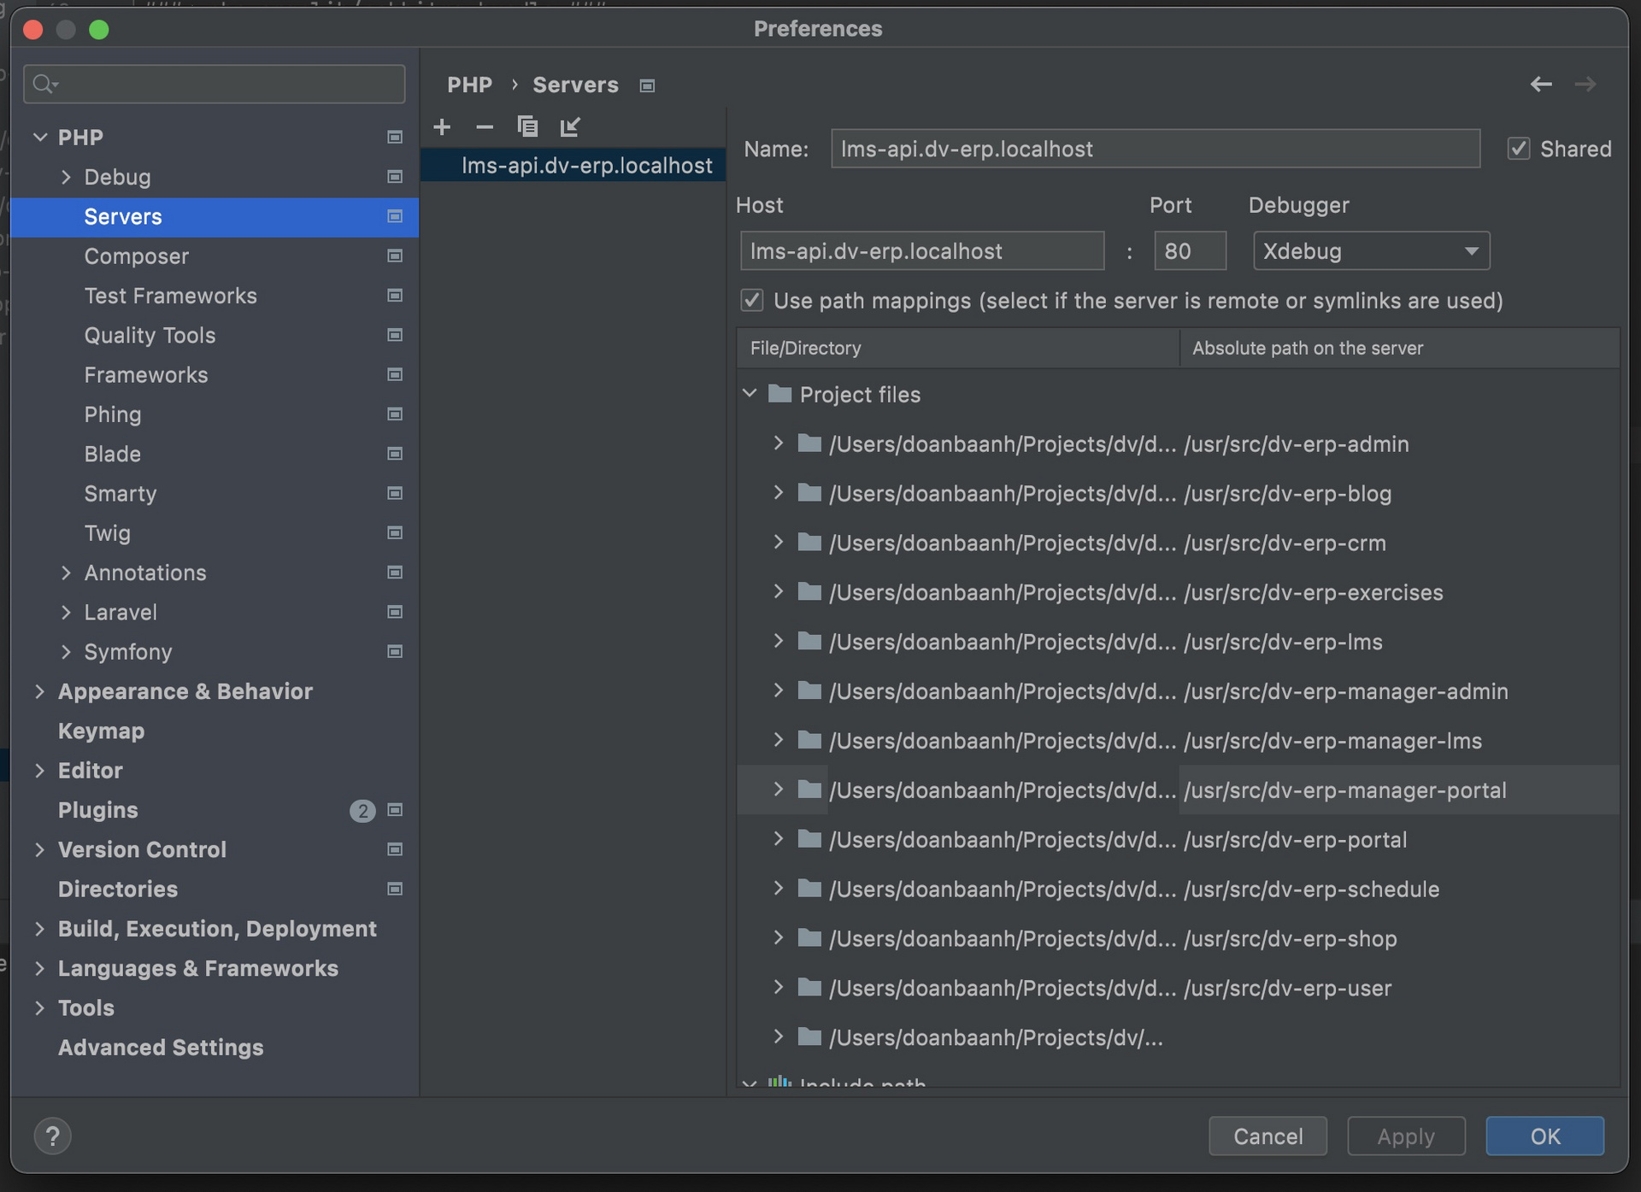
Task: Expand the dv-erp-crm mapping row
Action: click(778, 543)
